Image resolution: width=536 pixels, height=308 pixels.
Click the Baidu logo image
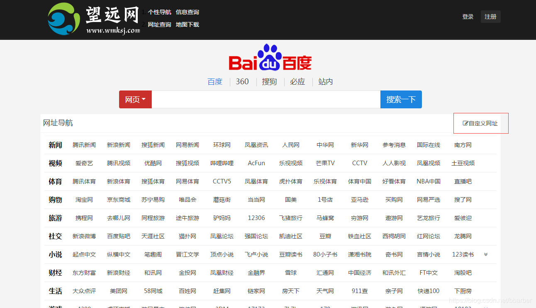[270, 57]
